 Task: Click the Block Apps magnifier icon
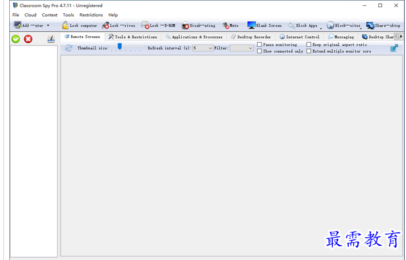pos(291,25)
